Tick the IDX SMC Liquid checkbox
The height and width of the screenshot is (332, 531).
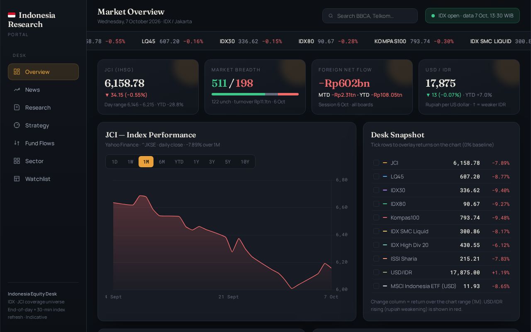click(376, 231)
